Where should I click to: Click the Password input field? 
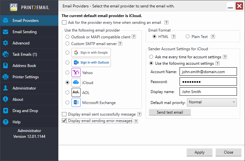click(208, 81)
